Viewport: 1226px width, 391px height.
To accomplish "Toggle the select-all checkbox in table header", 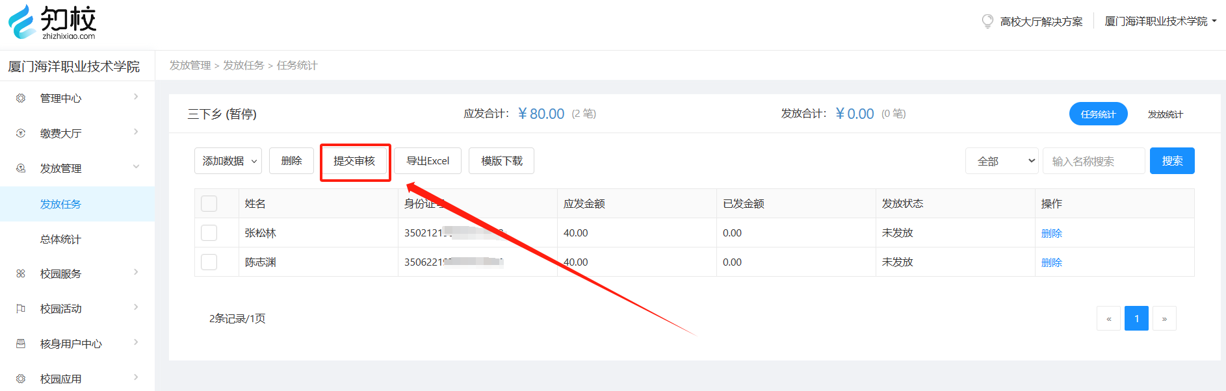I will (x=209, y=204).
